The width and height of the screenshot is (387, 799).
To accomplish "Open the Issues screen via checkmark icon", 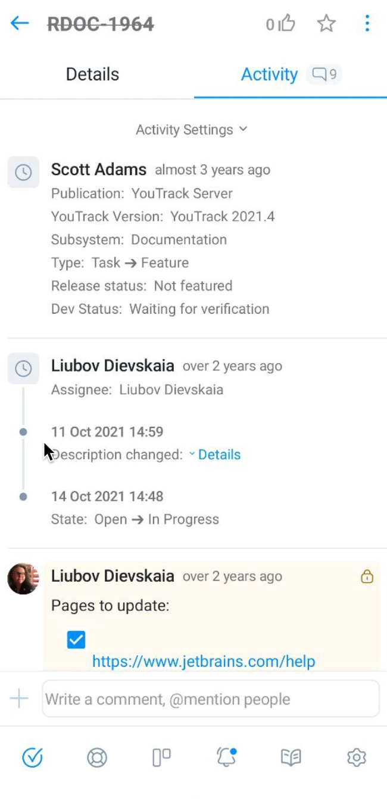I will coord(32,757).
